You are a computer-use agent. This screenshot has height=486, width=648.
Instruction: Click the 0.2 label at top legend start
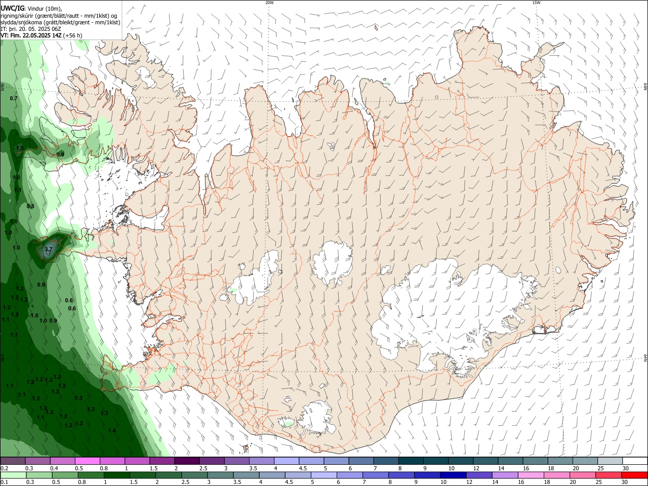tap(5, 468)
